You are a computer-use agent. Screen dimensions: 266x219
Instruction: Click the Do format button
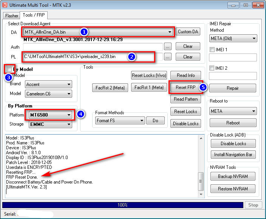[x=155, y=121]
